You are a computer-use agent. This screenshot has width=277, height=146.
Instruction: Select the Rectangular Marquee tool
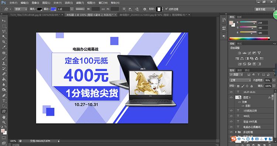coord(4,26)
